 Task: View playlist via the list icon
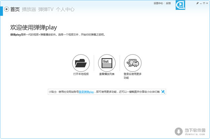click(x=107, y=63)
